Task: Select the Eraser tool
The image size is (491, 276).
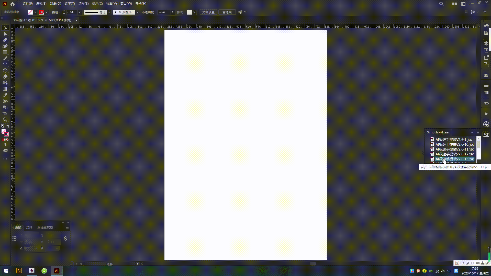Action: pos(5,77)
